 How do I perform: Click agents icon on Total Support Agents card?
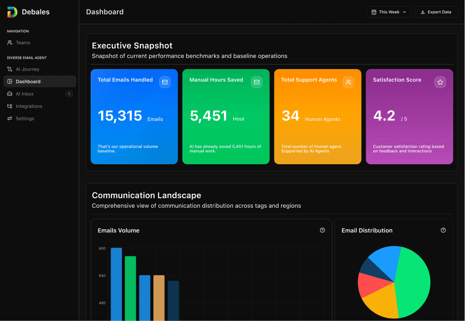coord(348,82)
